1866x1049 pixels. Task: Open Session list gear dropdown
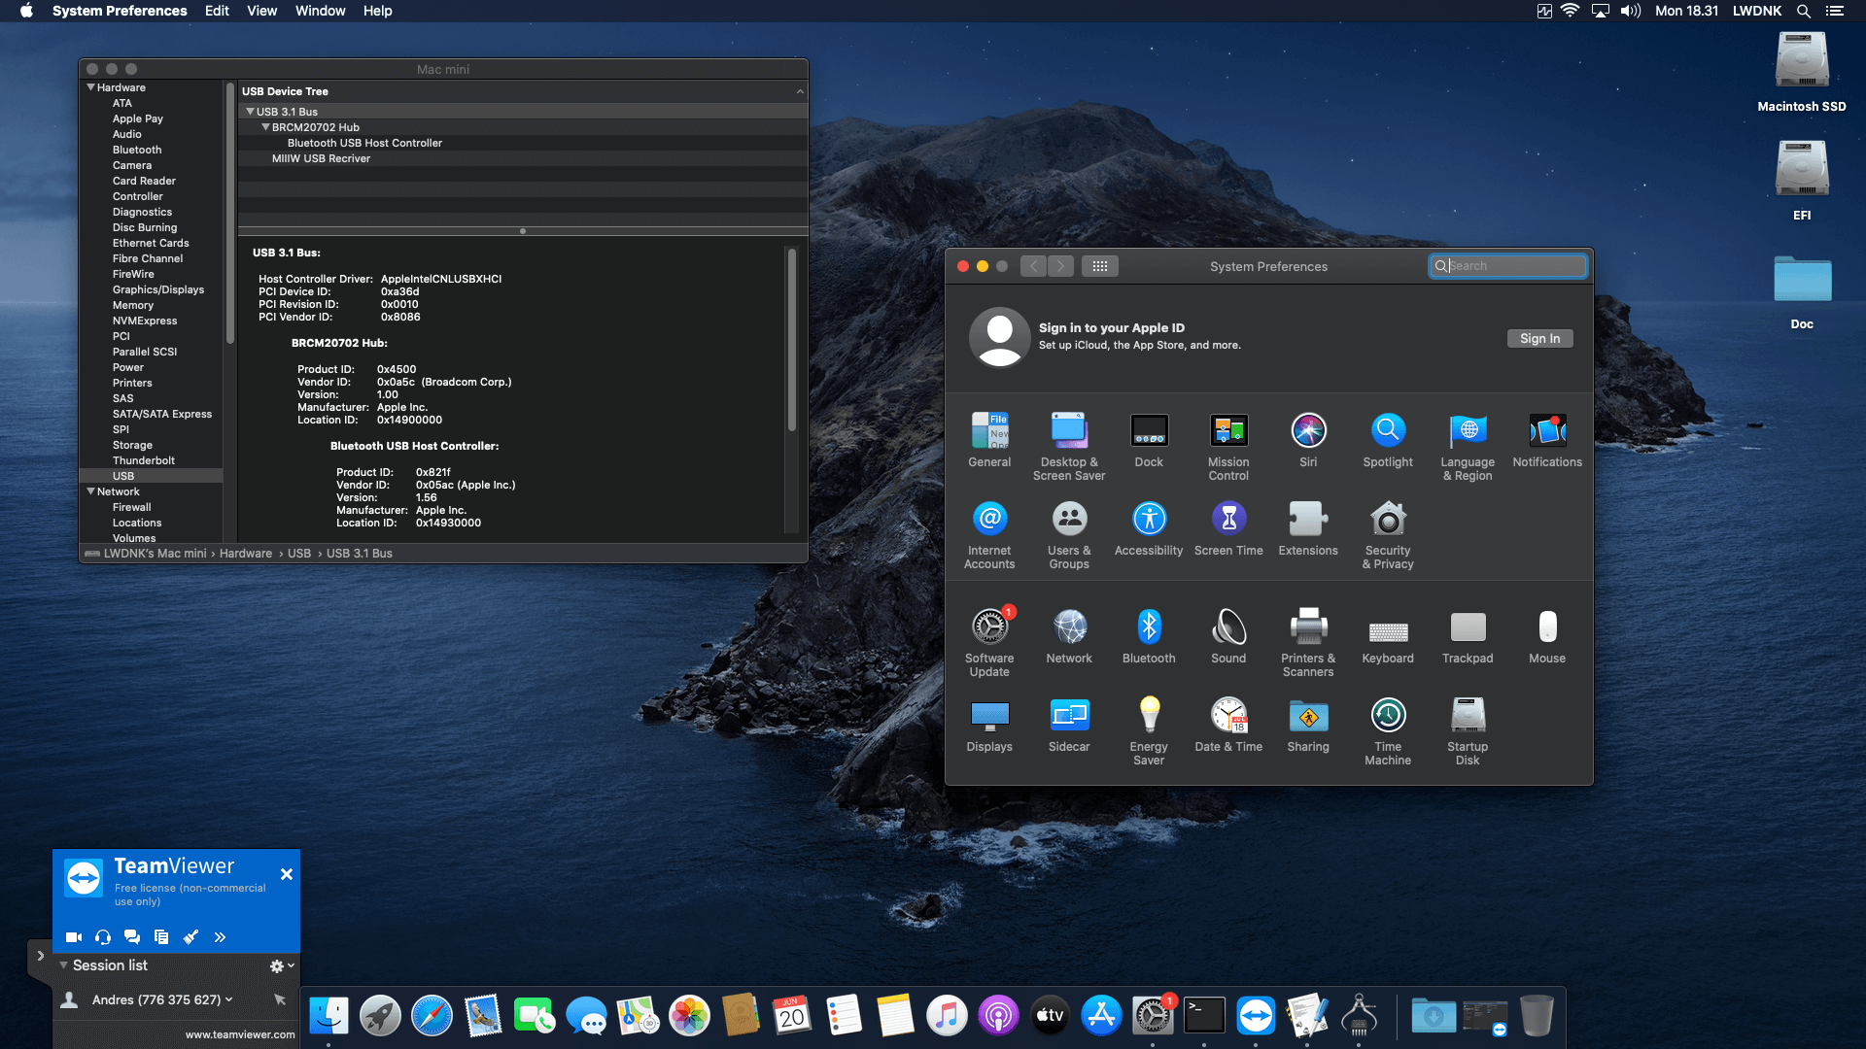pos(282,965)
